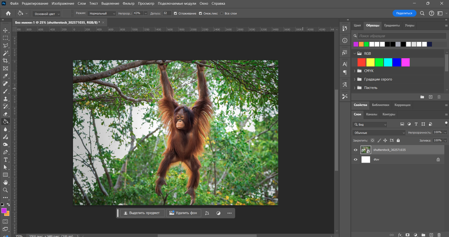Select the Crop tool
The height and width of the screenshot is (237, 449).
[x=5, y=60]
